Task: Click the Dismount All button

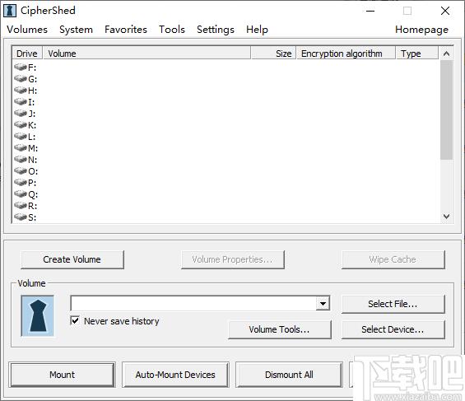Action: pyautogui.click(x=289, y=375)
